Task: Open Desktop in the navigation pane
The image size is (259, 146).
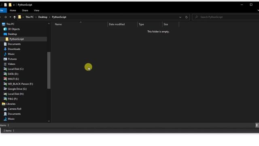Action: (x=13, y=34)
